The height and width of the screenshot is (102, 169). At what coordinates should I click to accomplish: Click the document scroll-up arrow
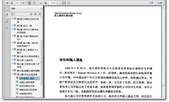pyautogui.click(x=163, y=8)
